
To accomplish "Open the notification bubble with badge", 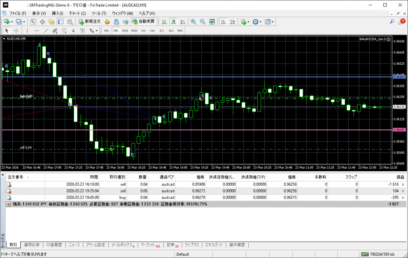I will (401, 22).
